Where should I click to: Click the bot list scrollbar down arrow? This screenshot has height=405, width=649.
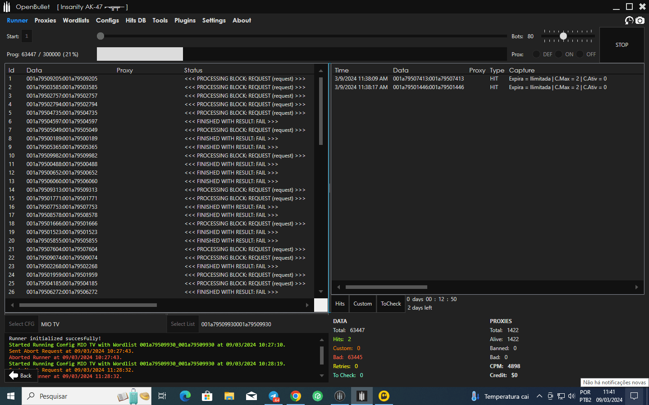coord(321,292)
